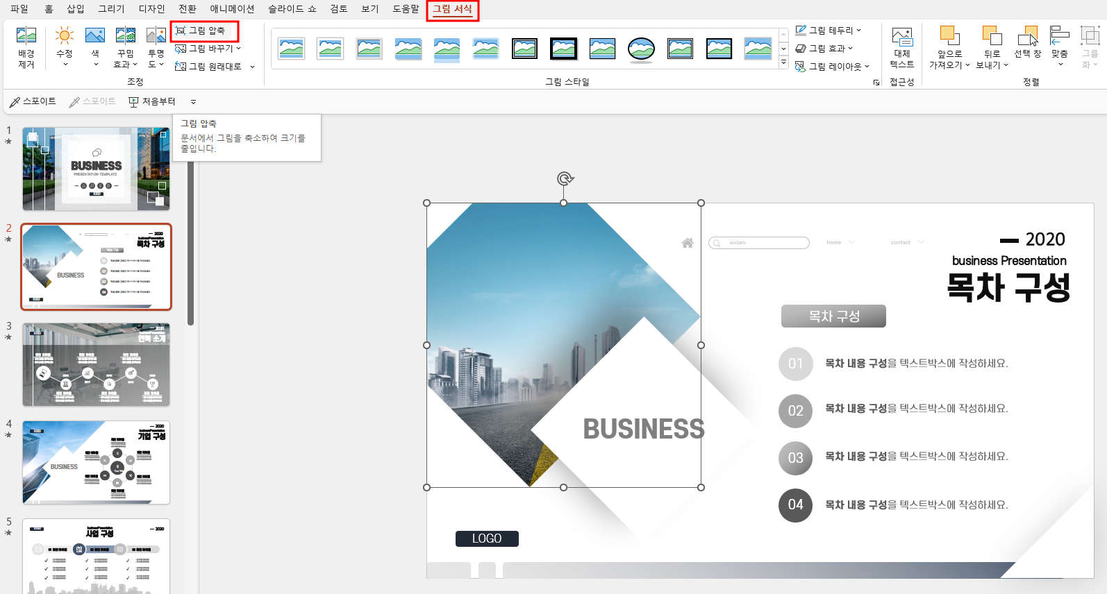Viewport: 1107px width, 594px height.
Task: Click the search field on the slide
Action: (759, 243)
